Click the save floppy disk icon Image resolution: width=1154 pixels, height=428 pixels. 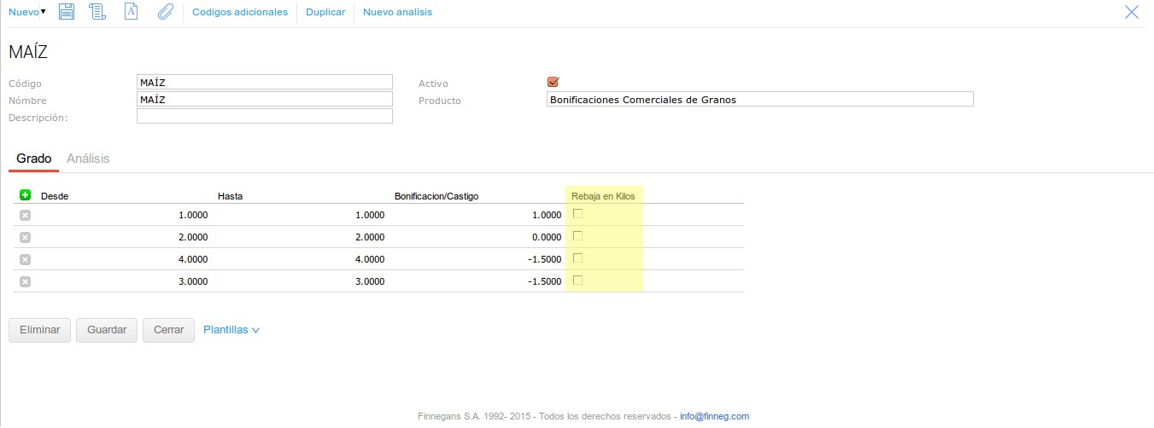click(67, 12)
